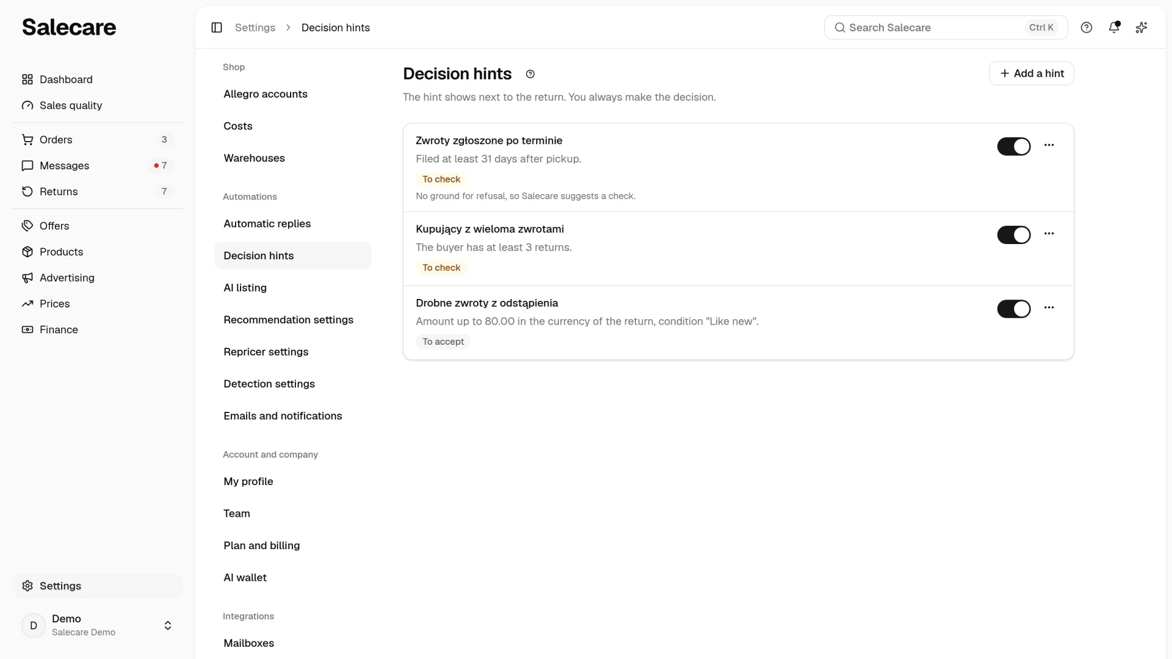Open Automatic replies settings
The height and width of the screenshot is (659, 1172).
pos(292,223)
